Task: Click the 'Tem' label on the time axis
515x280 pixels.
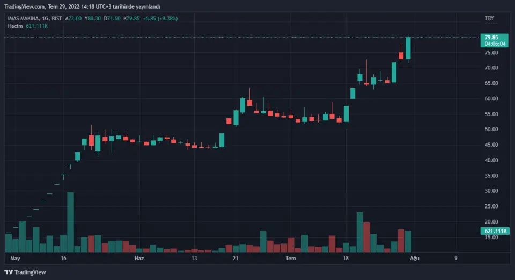Action: click(x=291, y=259)
